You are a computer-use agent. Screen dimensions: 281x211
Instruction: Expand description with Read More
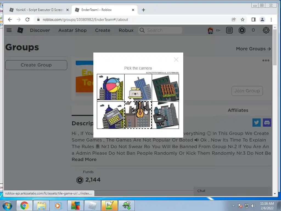tap(84, 159)
